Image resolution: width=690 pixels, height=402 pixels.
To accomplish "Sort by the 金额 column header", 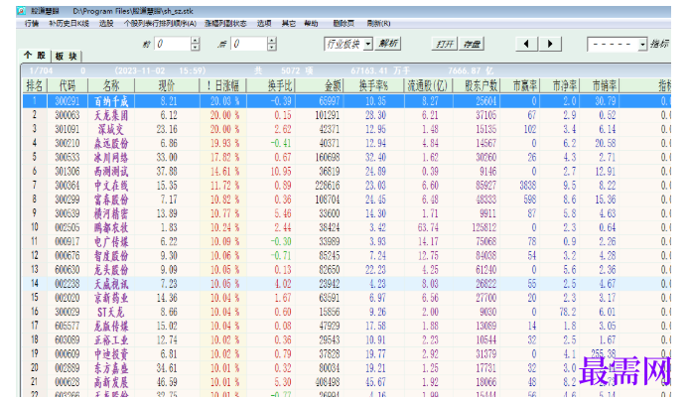I will 320,85.
